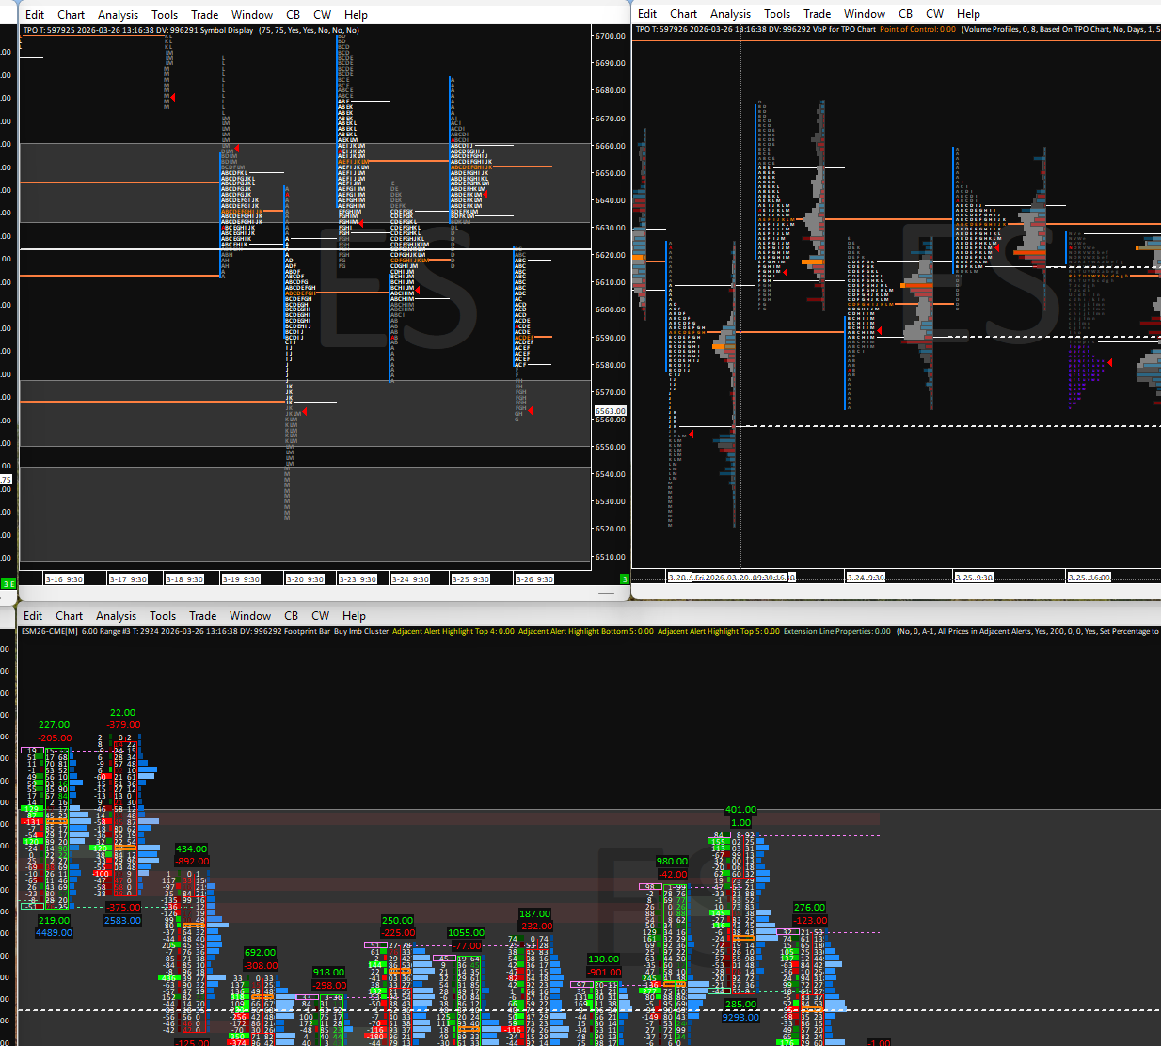This screenshot has height=1046, width=1161.
Task: Click red footprint value -892.00
Action: [x=192, y=862]
